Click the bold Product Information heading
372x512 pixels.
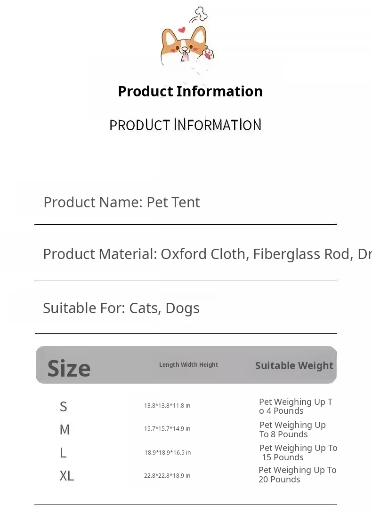coord(190,91)
